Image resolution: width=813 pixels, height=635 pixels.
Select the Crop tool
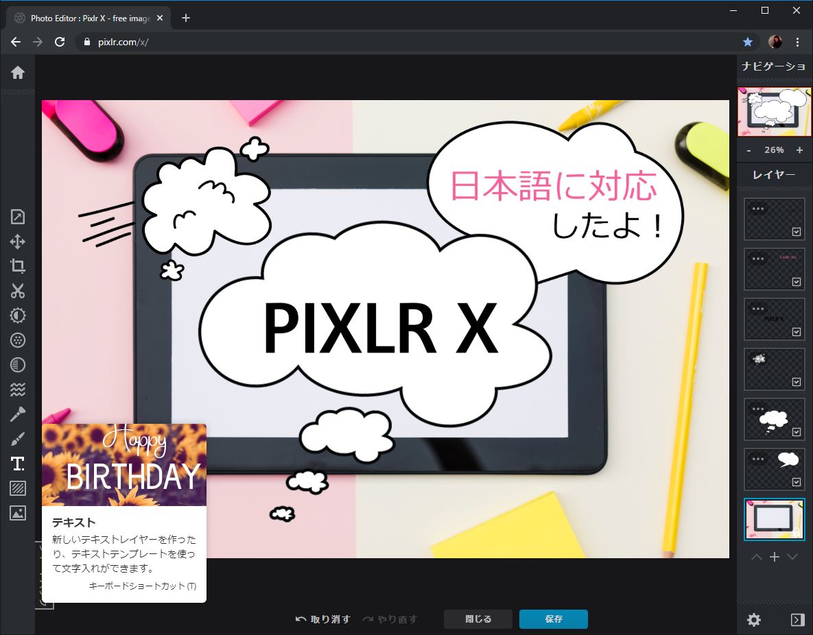point(18,266)
